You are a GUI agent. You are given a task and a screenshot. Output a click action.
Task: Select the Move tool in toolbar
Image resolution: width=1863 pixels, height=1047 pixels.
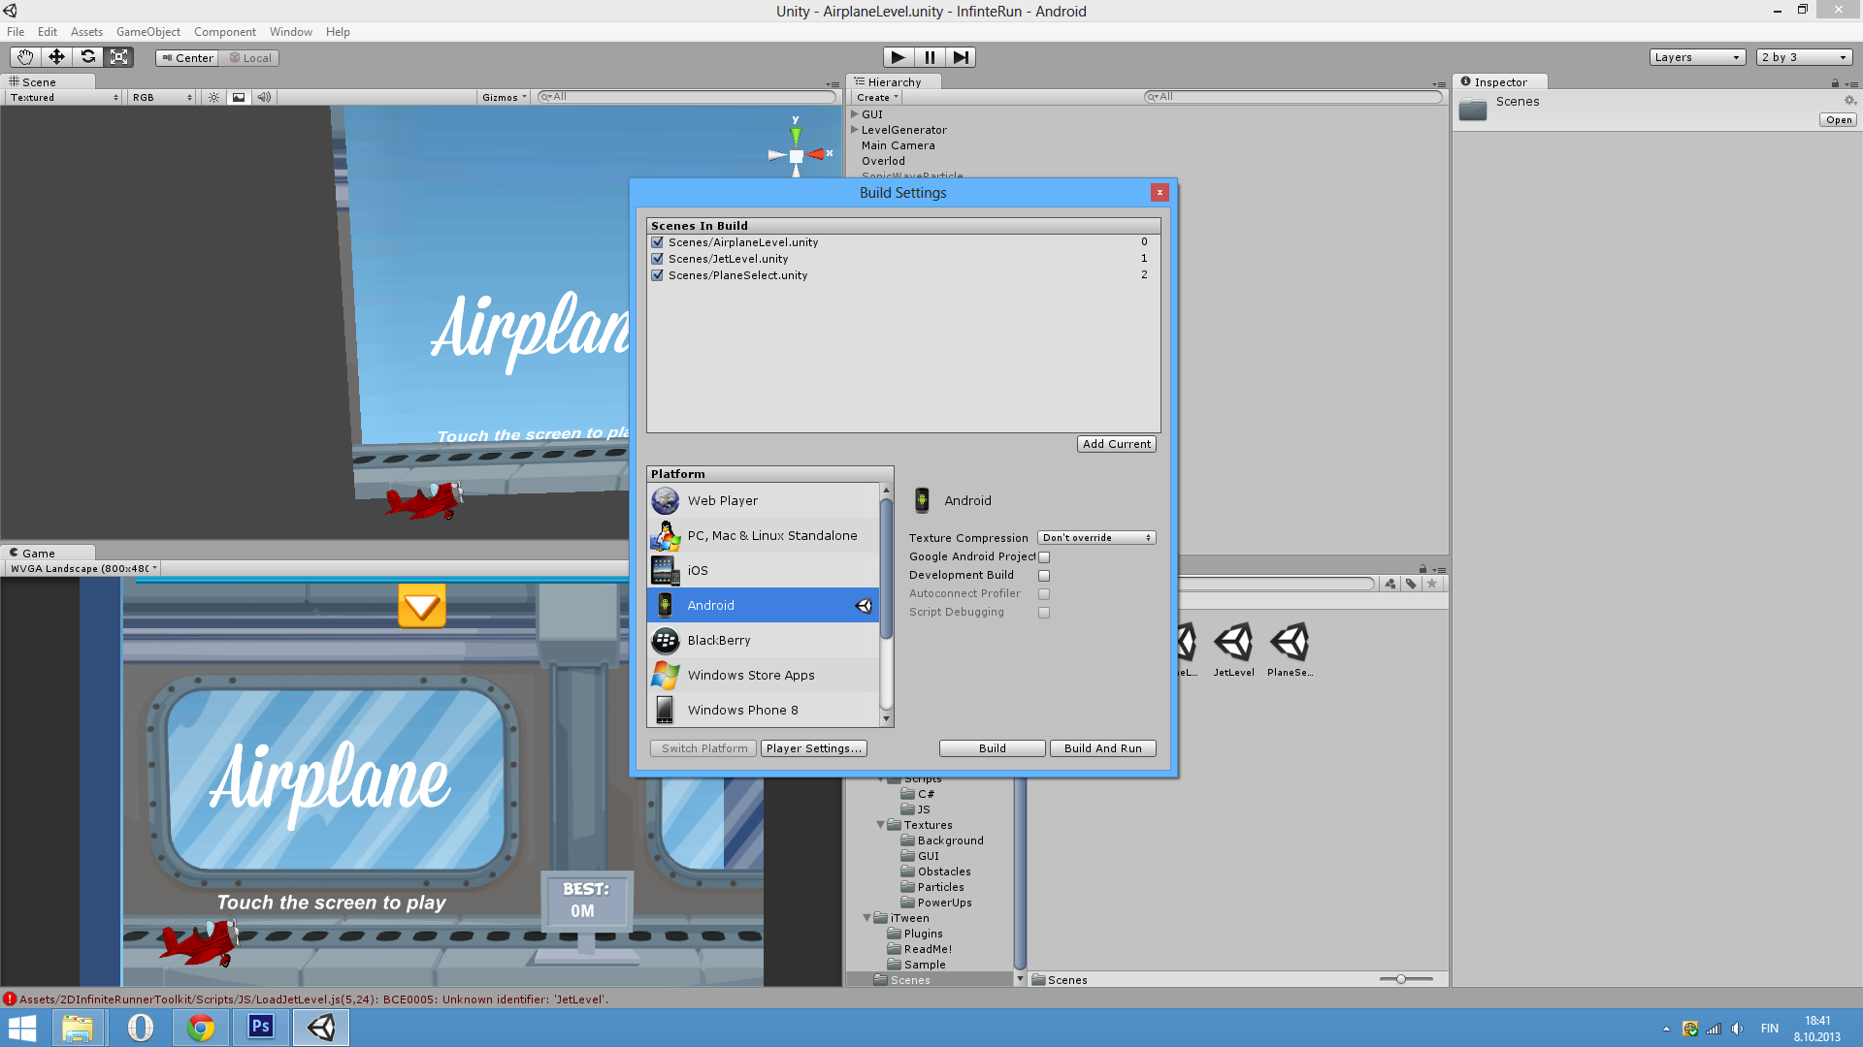click(56, 57)
